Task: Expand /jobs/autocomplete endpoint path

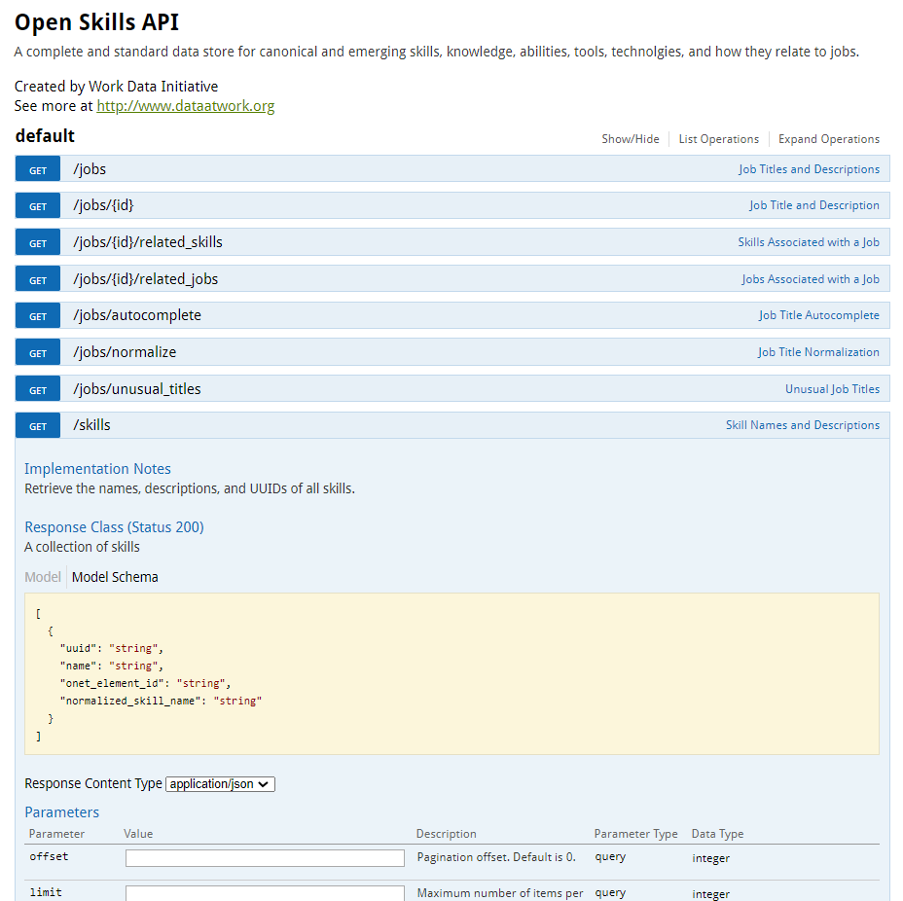Action: [137, 315]
